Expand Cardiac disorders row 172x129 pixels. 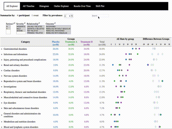point(2,70)
